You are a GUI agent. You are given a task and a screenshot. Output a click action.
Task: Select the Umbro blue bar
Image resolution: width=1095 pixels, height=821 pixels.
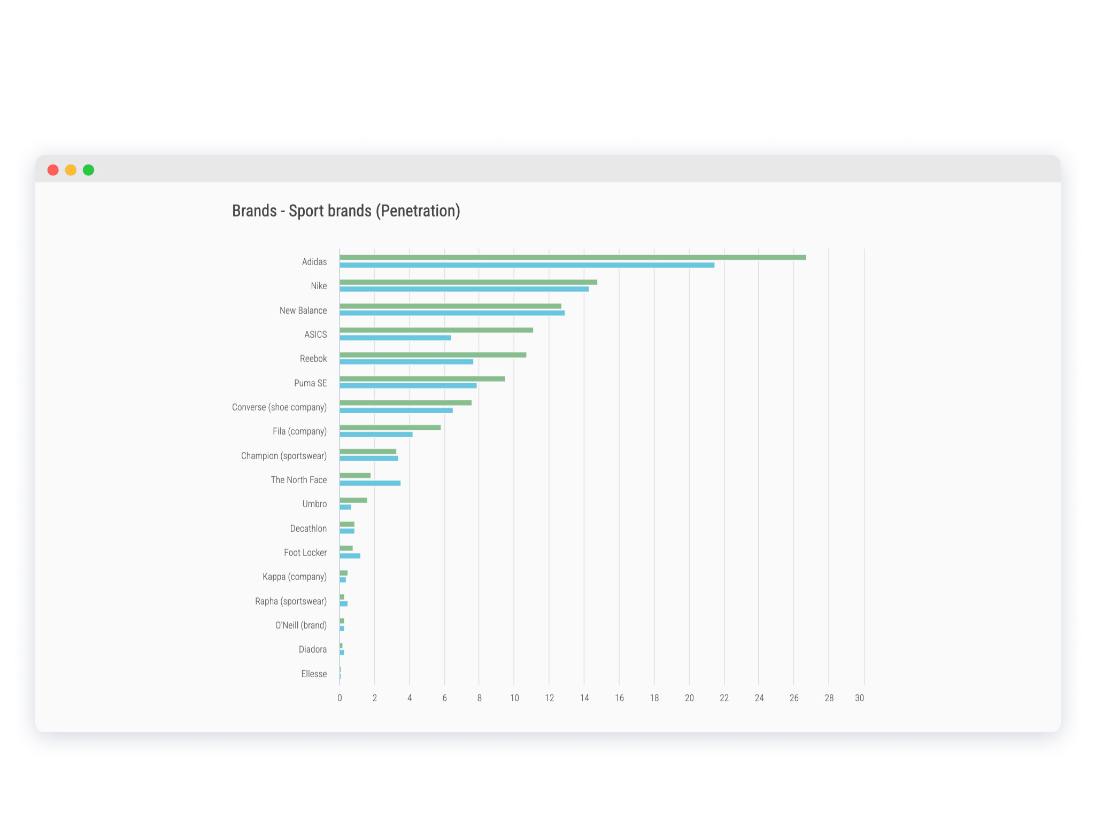coord(345,507)
